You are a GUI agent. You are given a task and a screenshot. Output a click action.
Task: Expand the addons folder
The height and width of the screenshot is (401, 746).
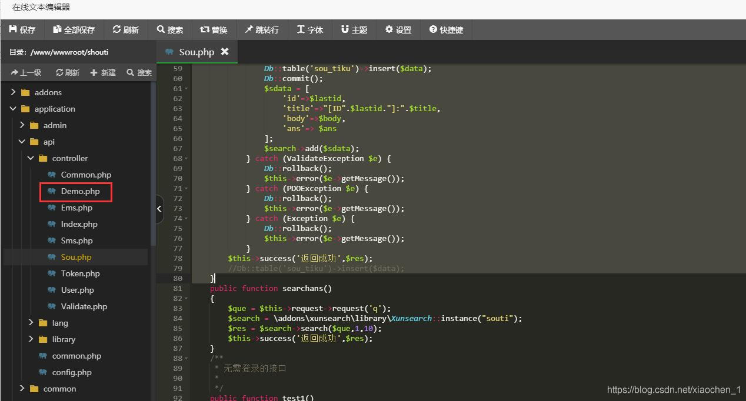click(x=14, y=92)
